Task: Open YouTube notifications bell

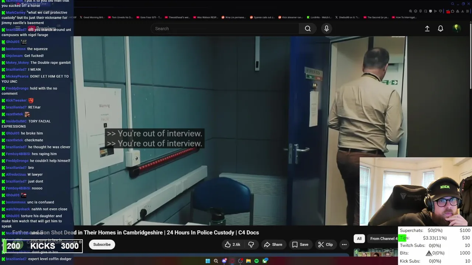Action: 440,28
